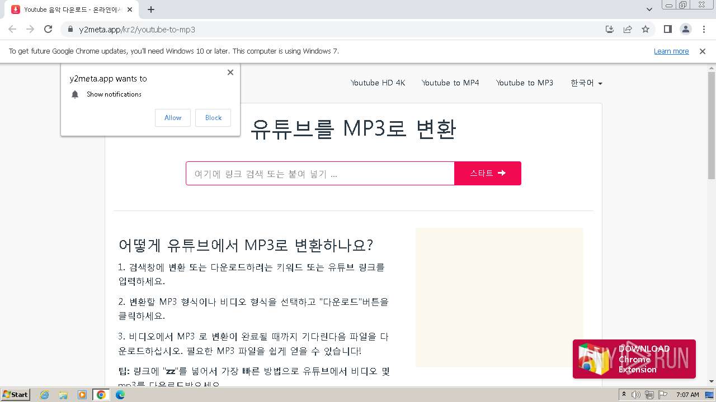Expand the 한국어 language dropdown
716x402 pixels.
(x=586, y=83)
